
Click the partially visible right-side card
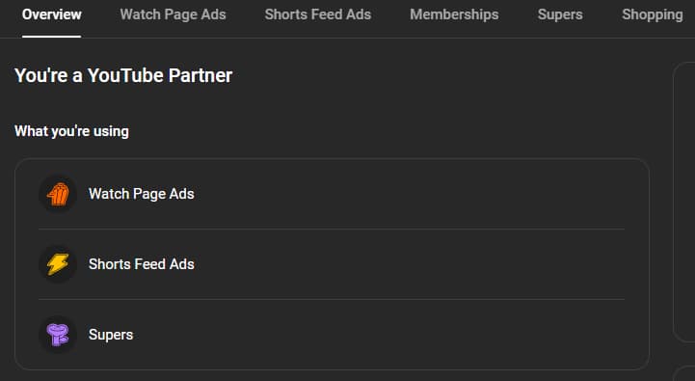[x=684, y=202]
